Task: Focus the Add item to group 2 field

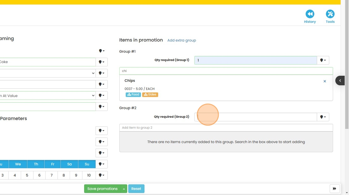Action: tap(226, 128)
